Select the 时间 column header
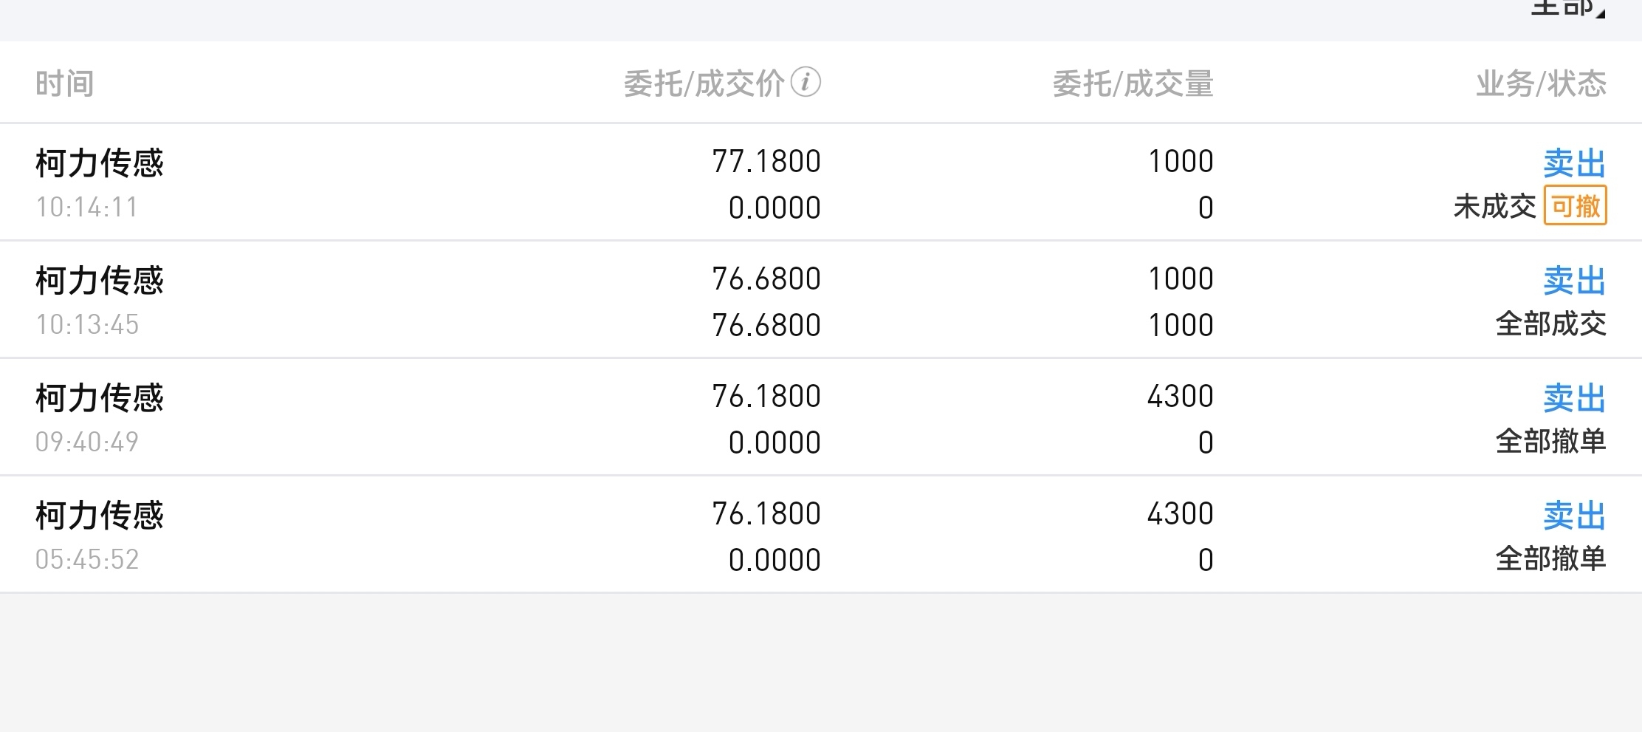 pyautogui.click(x=65, y=83)
